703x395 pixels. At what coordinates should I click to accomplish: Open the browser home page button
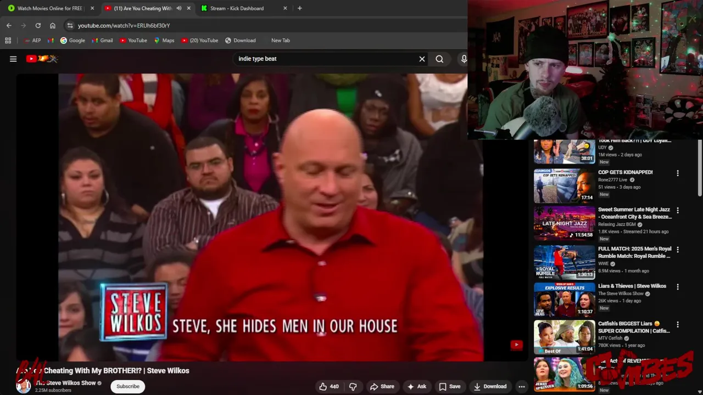point(53,25)
